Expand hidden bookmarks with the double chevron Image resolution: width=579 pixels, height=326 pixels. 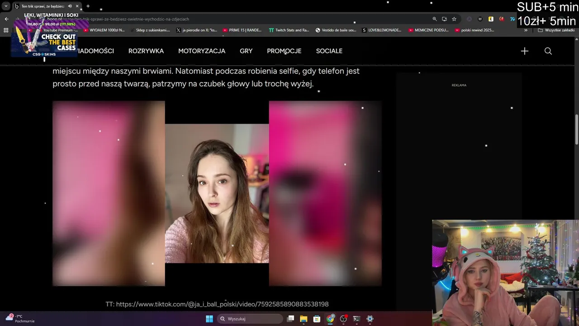coord(526,30)
